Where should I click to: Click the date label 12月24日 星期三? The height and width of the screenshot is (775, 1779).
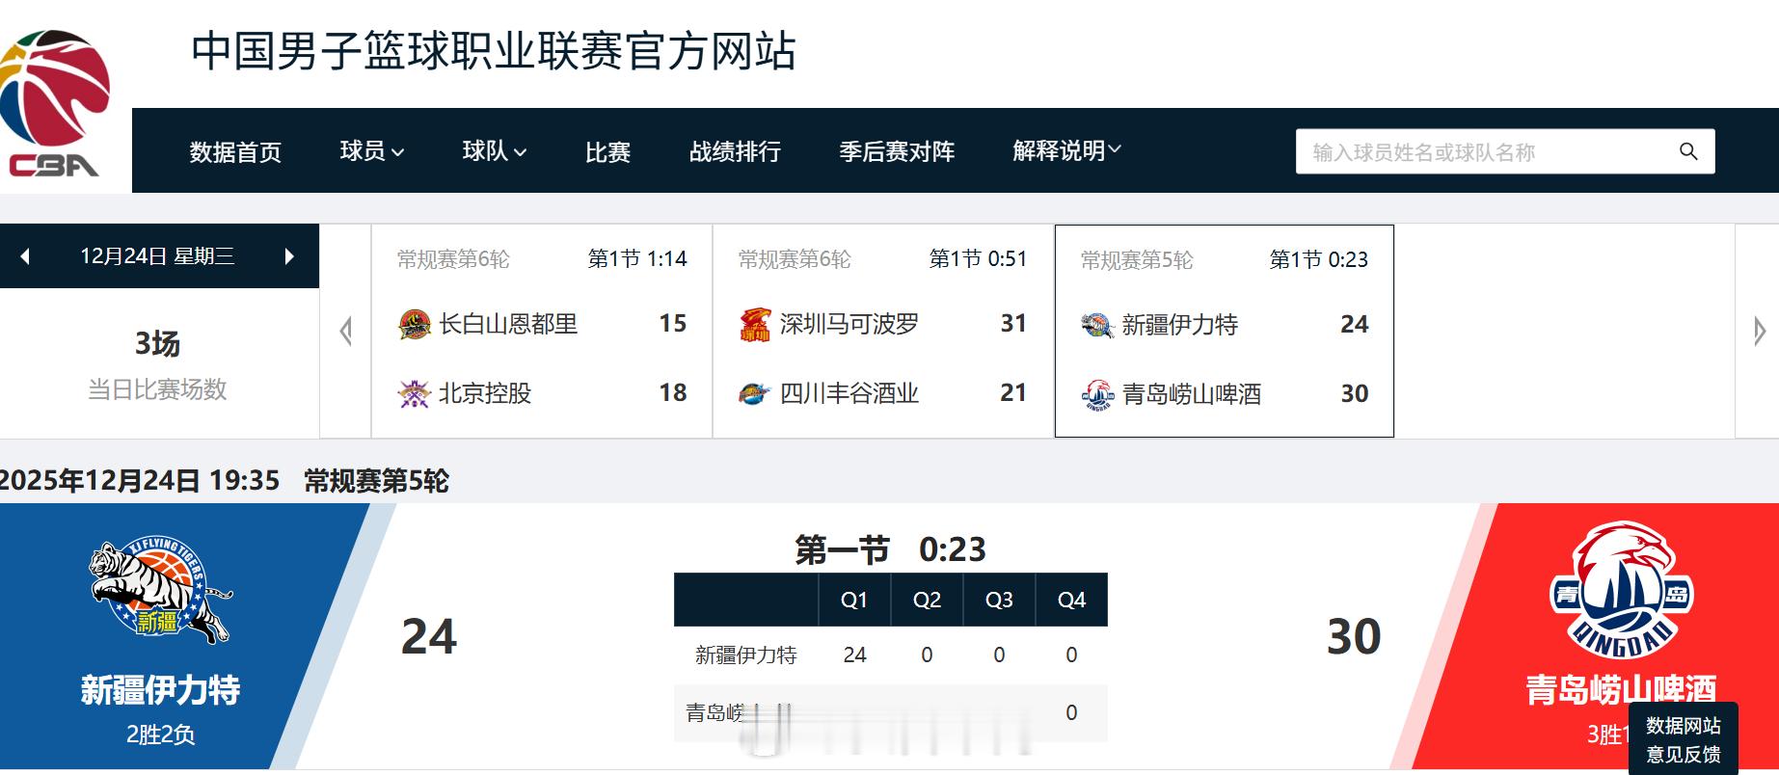(157, 256)
